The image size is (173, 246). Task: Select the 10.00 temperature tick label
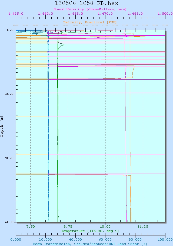pyautogui.click(x=105, y=226)
